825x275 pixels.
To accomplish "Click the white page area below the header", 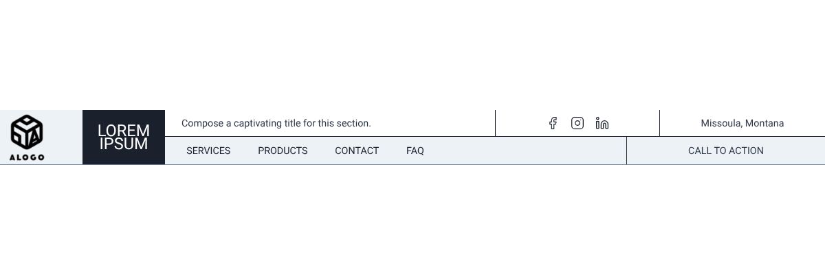I will coord(412,220).
